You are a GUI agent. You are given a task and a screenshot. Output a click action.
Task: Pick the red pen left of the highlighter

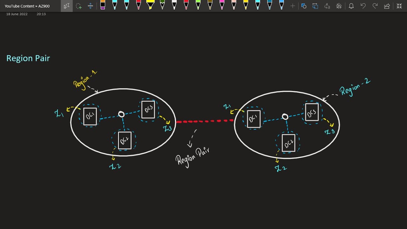tap(139, 5)
